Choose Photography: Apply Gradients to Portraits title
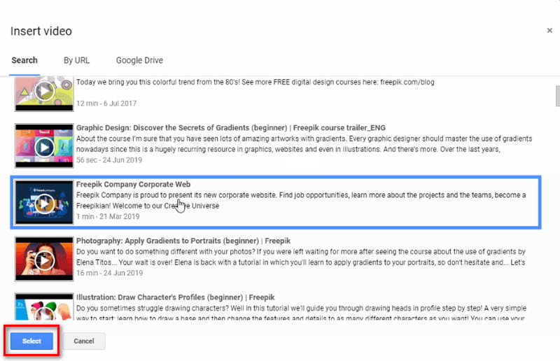 click(x=183, y=241)
